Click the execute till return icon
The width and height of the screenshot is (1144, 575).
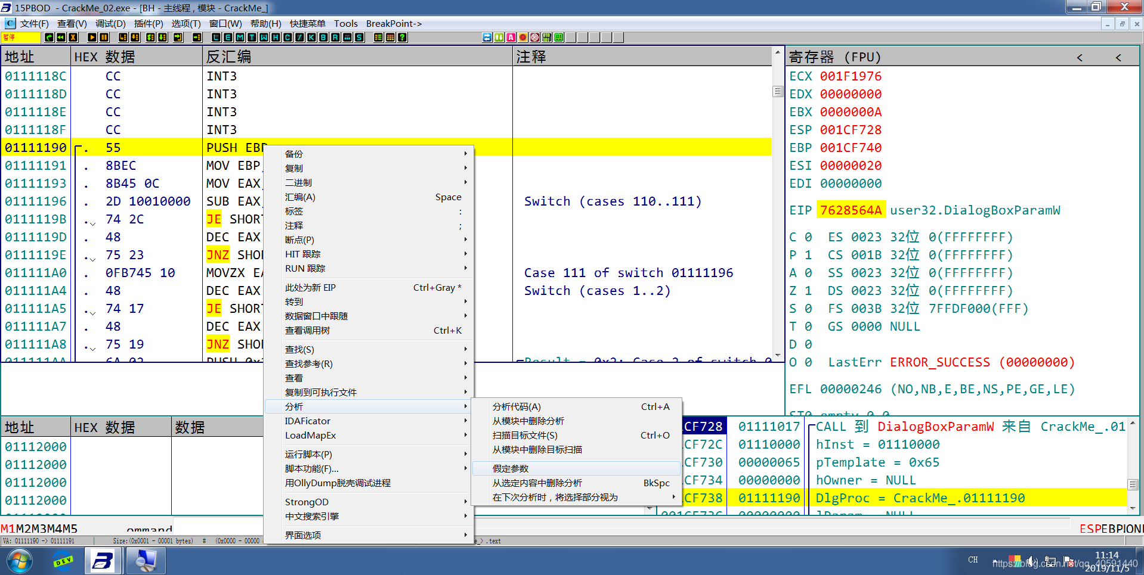[178, 37]
